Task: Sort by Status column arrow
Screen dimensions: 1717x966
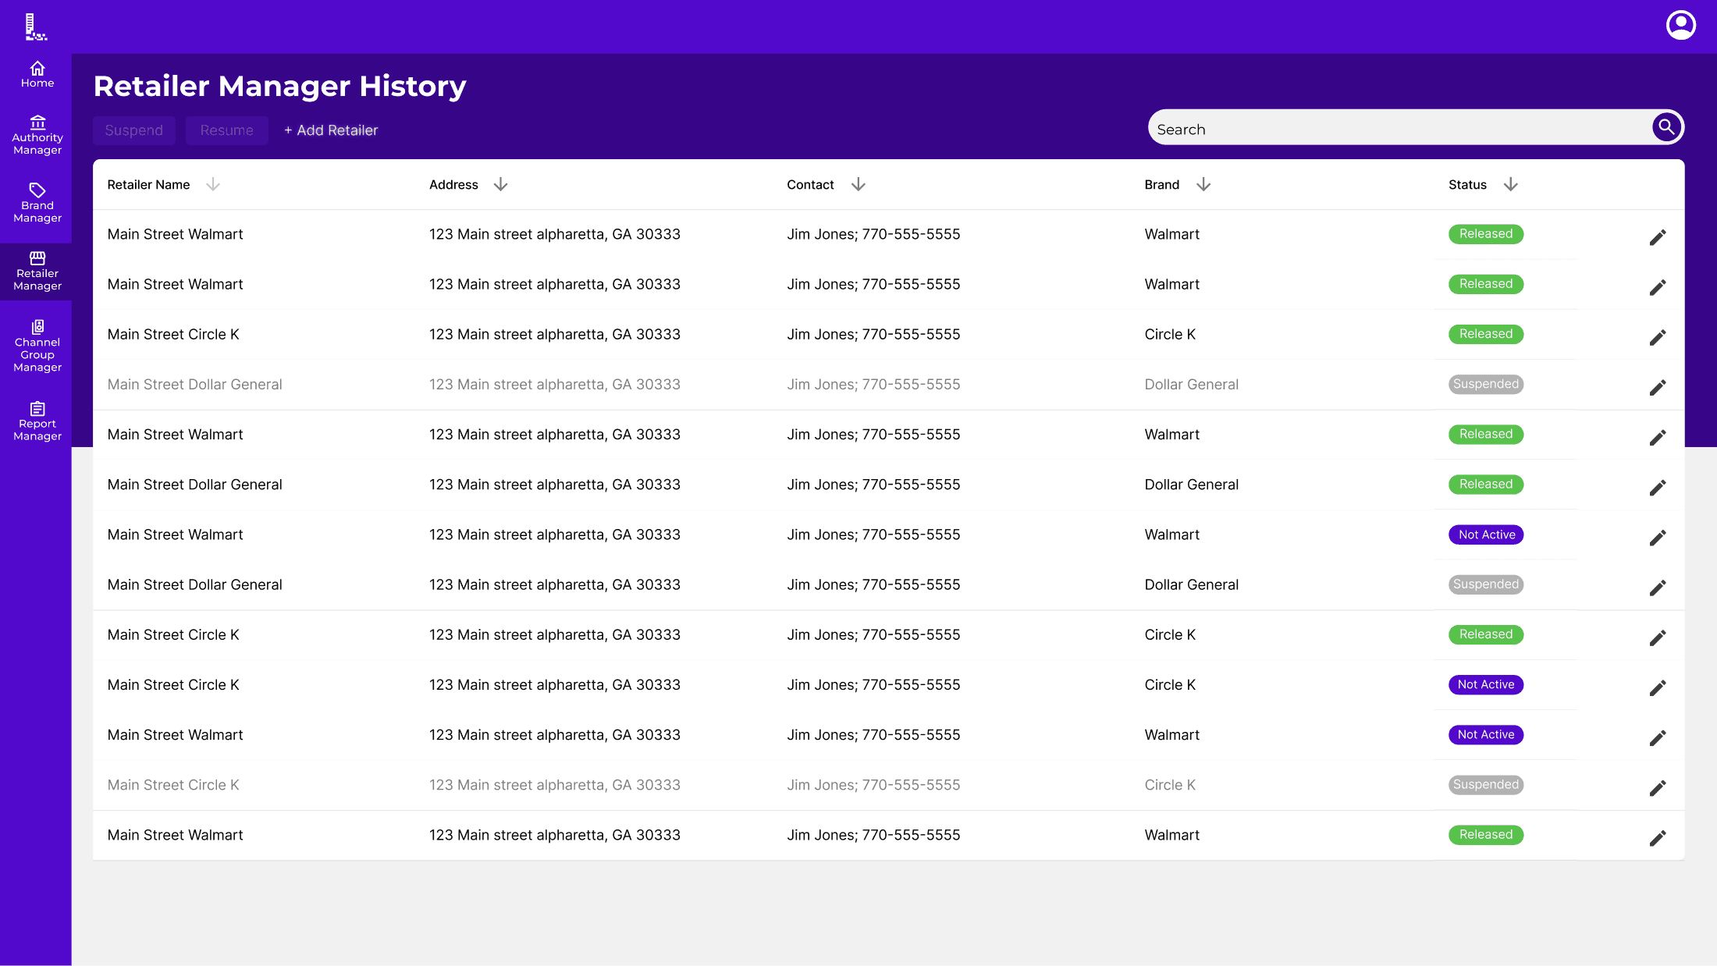Action: coord(1510,184)
